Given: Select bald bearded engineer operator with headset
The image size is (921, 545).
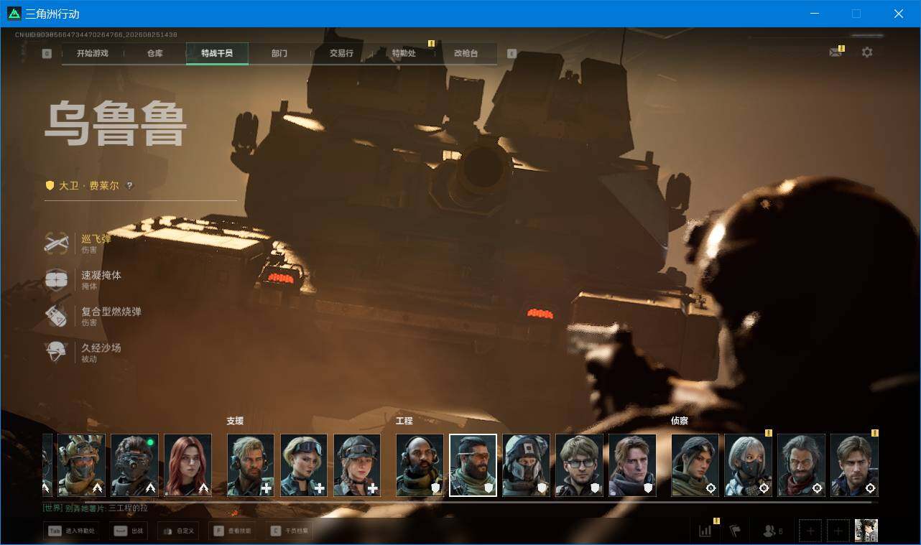Looking at the screenshot, I should 420,465.
